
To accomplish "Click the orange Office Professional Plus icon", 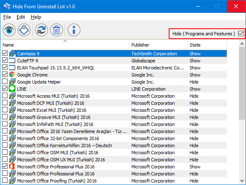I will [x=12, y=166].
